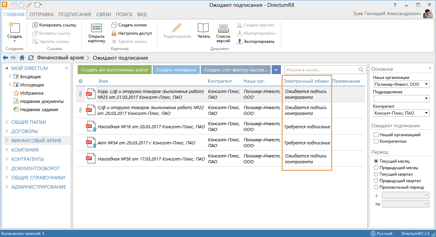Select the Произвольный период radio button
Screen dimensions: 436x237
376,187
